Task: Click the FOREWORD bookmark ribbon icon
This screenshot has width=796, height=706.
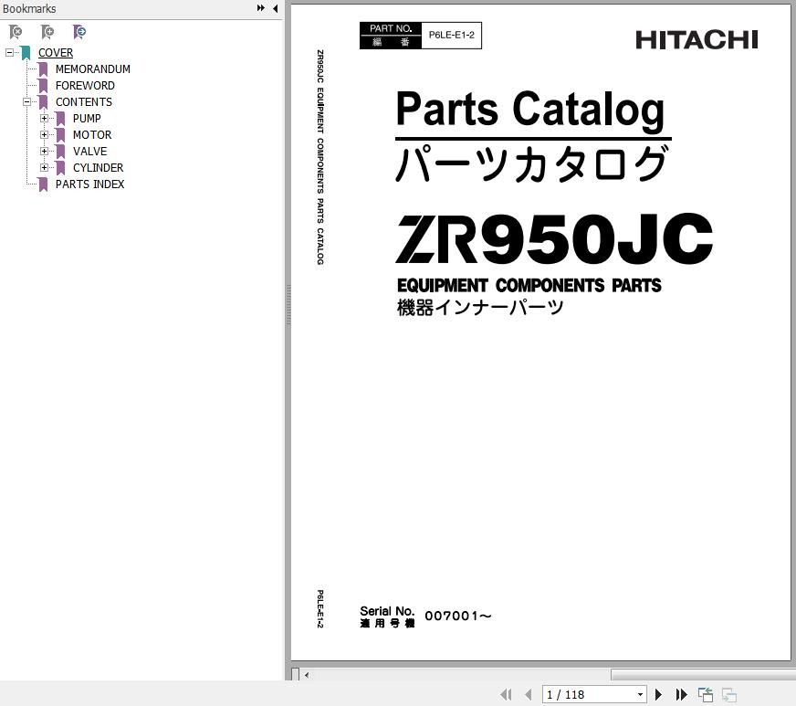Action: (x=43, y=85)
